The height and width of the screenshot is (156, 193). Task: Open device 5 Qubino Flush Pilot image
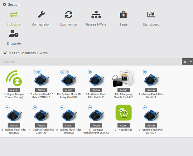pyautogui.click(x=69, y=115)
